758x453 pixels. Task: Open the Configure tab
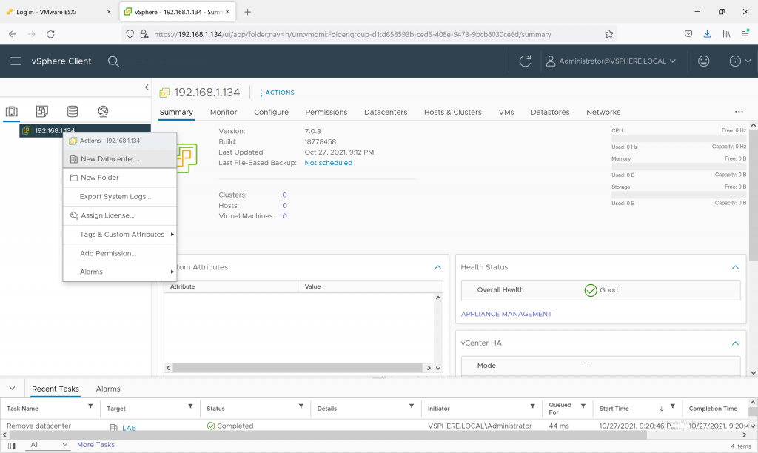(x=271, y=113)
